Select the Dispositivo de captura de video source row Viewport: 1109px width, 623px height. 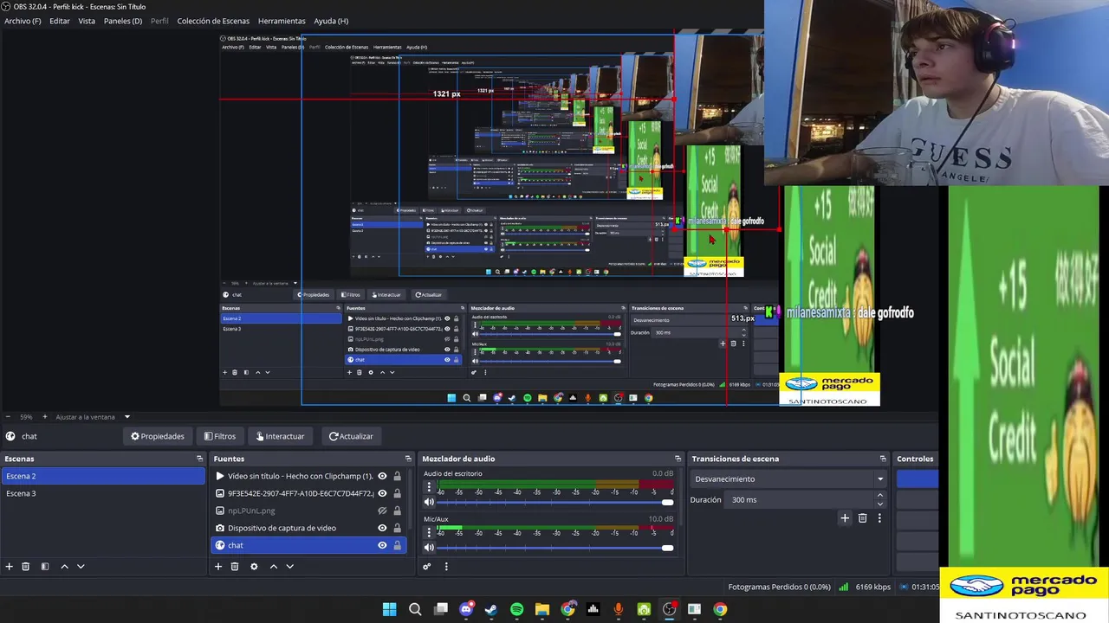click(x=308, y=528)
